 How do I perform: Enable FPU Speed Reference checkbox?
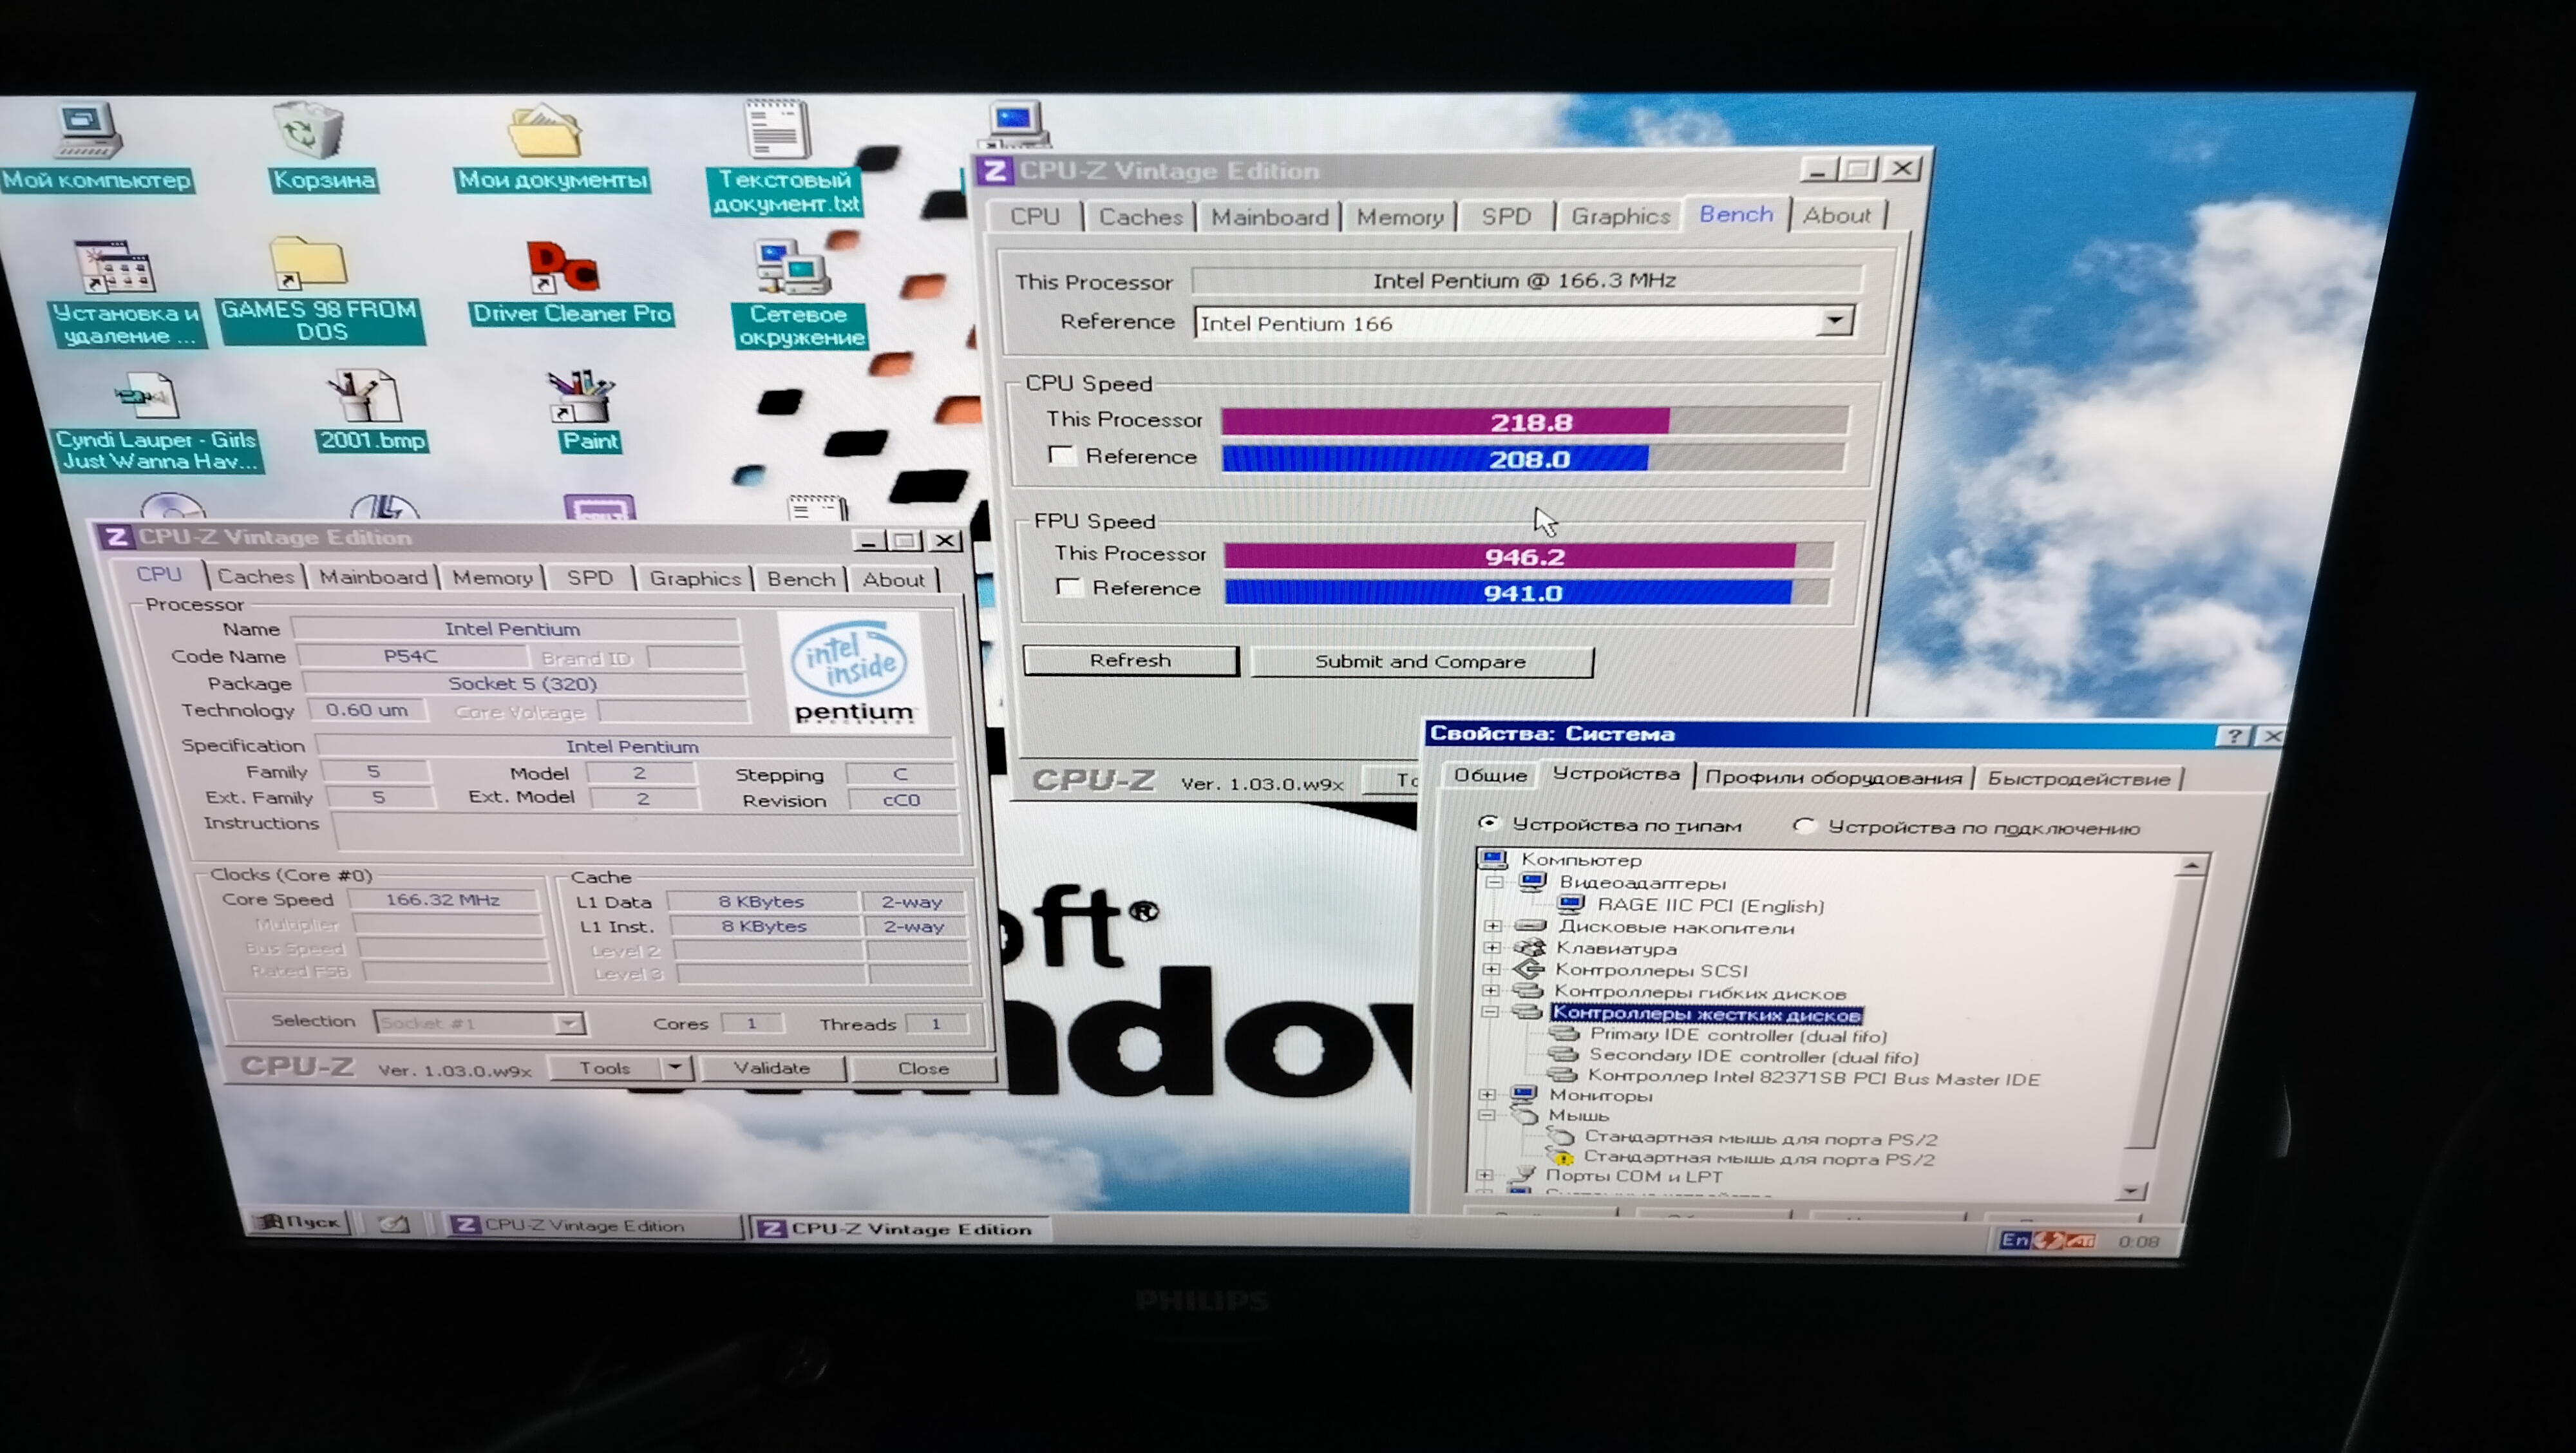coord(1069,588)
